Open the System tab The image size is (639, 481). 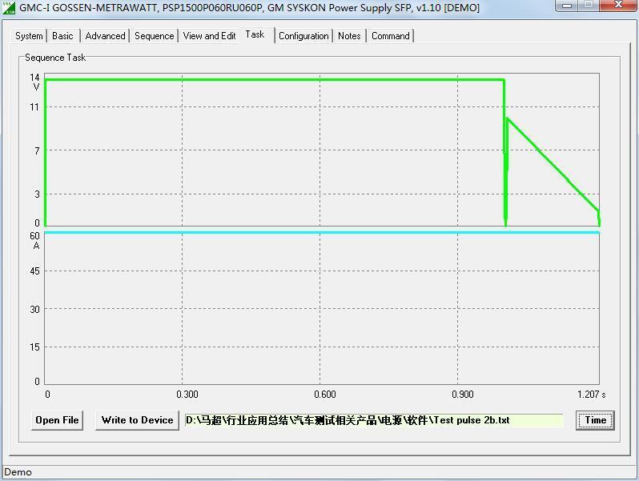point(29,36)
